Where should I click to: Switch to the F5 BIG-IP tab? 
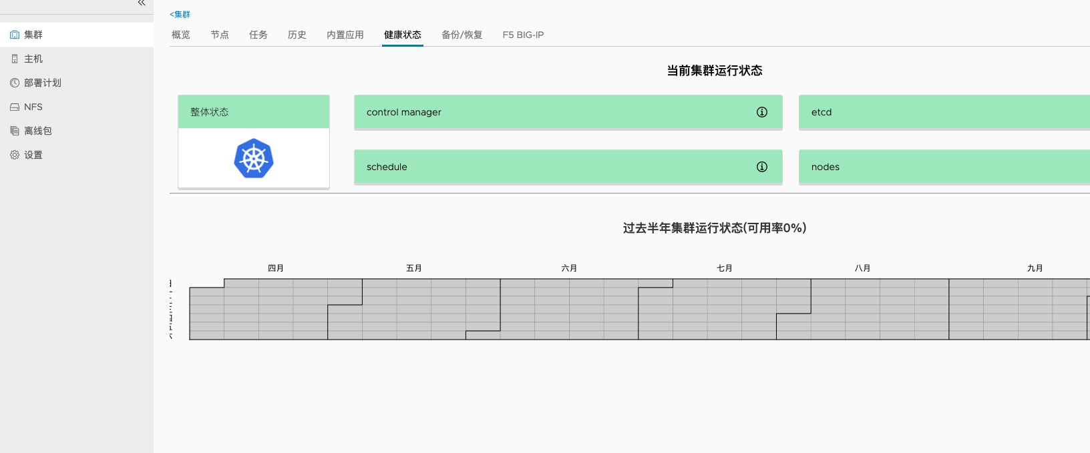tap(523, 35)
